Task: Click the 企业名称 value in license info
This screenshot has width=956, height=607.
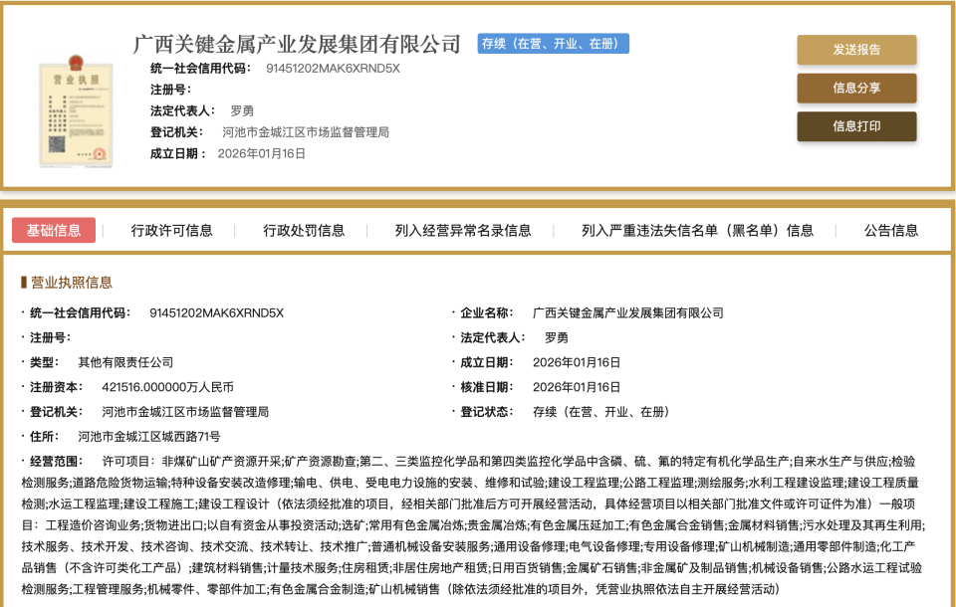Action: (x=628, y=313)
